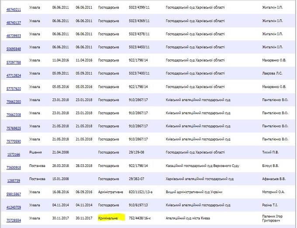
Task: Click document number 41240709
Action: (14, 207)
